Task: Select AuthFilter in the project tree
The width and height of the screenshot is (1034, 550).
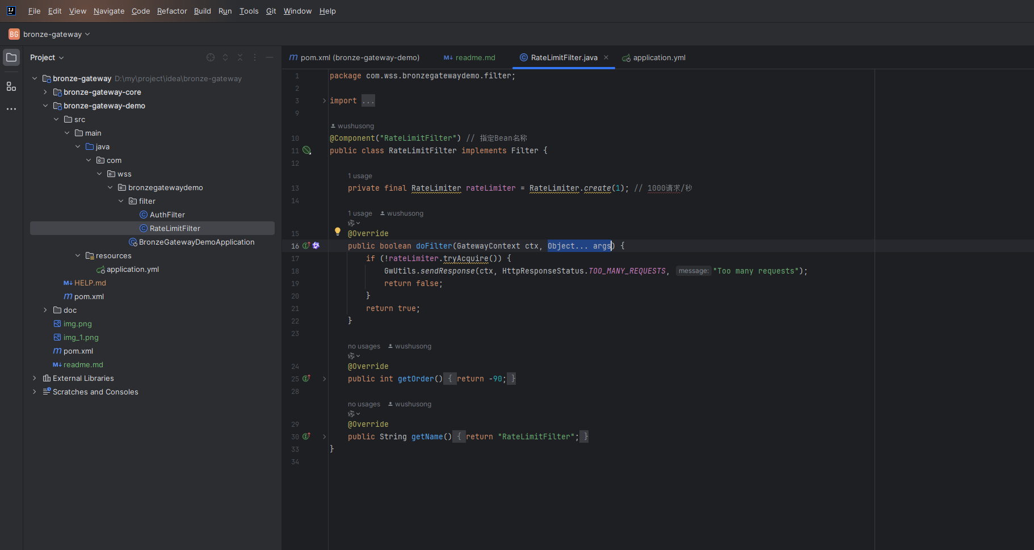Action: point(167,215)
